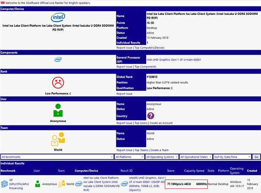Image resolution: width=261 pixels, height=193 pixels.
Task: Click the 600MHz speed value
Action: [x=201, y=184]
